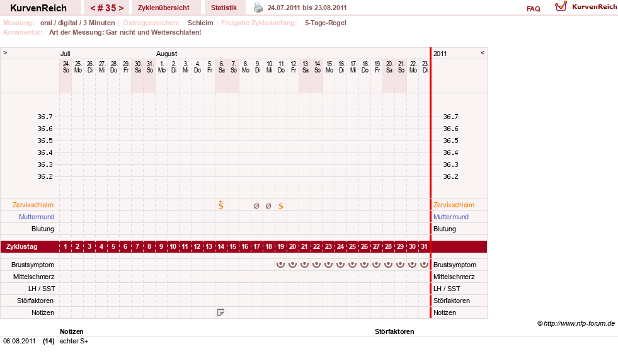
Task: Click the left Notizen row label
Action: [43, 313]
